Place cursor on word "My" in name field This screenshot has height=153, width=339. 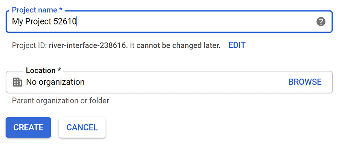tap(17, 22)
